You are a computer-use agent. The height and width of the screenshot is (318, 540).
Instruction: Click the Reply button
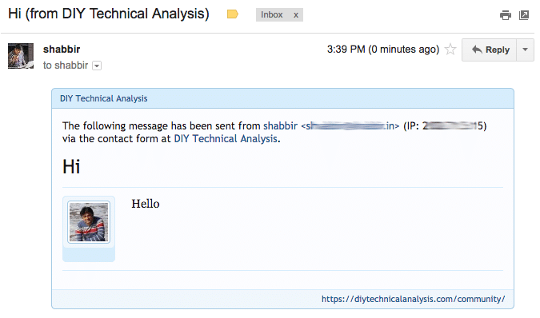pyautogui.click(x=490, y=50)
